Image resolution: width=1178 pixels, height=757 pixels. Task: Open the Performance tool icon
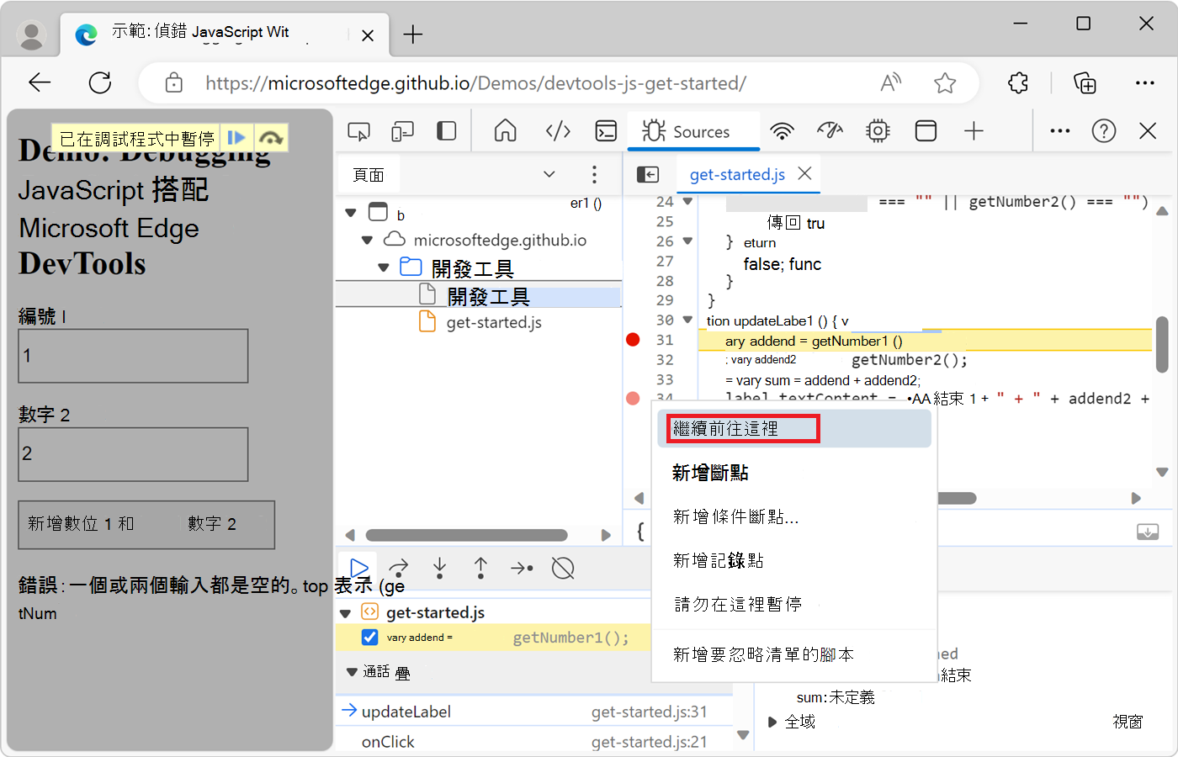pyautogui.click(x=830, y=130)
